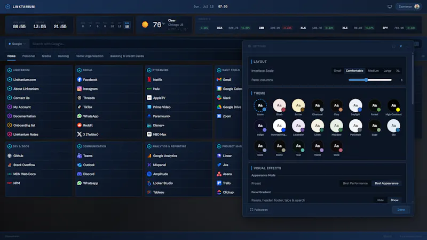Click the Done button in Settings
Viewport: 427px width, 240px height.
(x=401, y=210)
